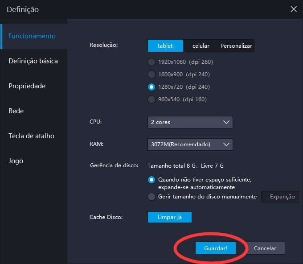Select manual disk size management
This screenshot has width=303, height=264.
click(x=151, y=197)
